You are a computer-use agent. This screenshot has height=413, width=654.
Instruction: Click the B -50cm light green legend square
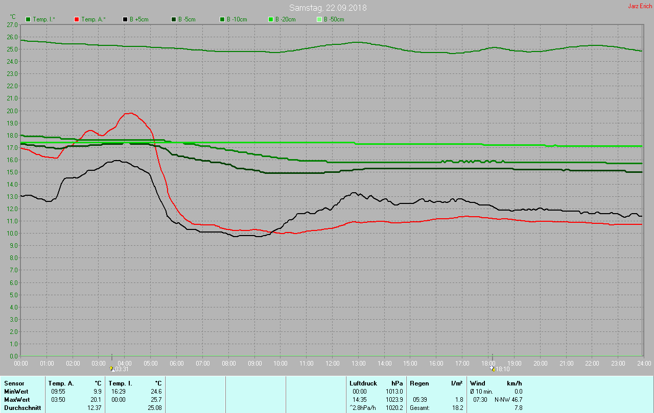pos(319,19)
